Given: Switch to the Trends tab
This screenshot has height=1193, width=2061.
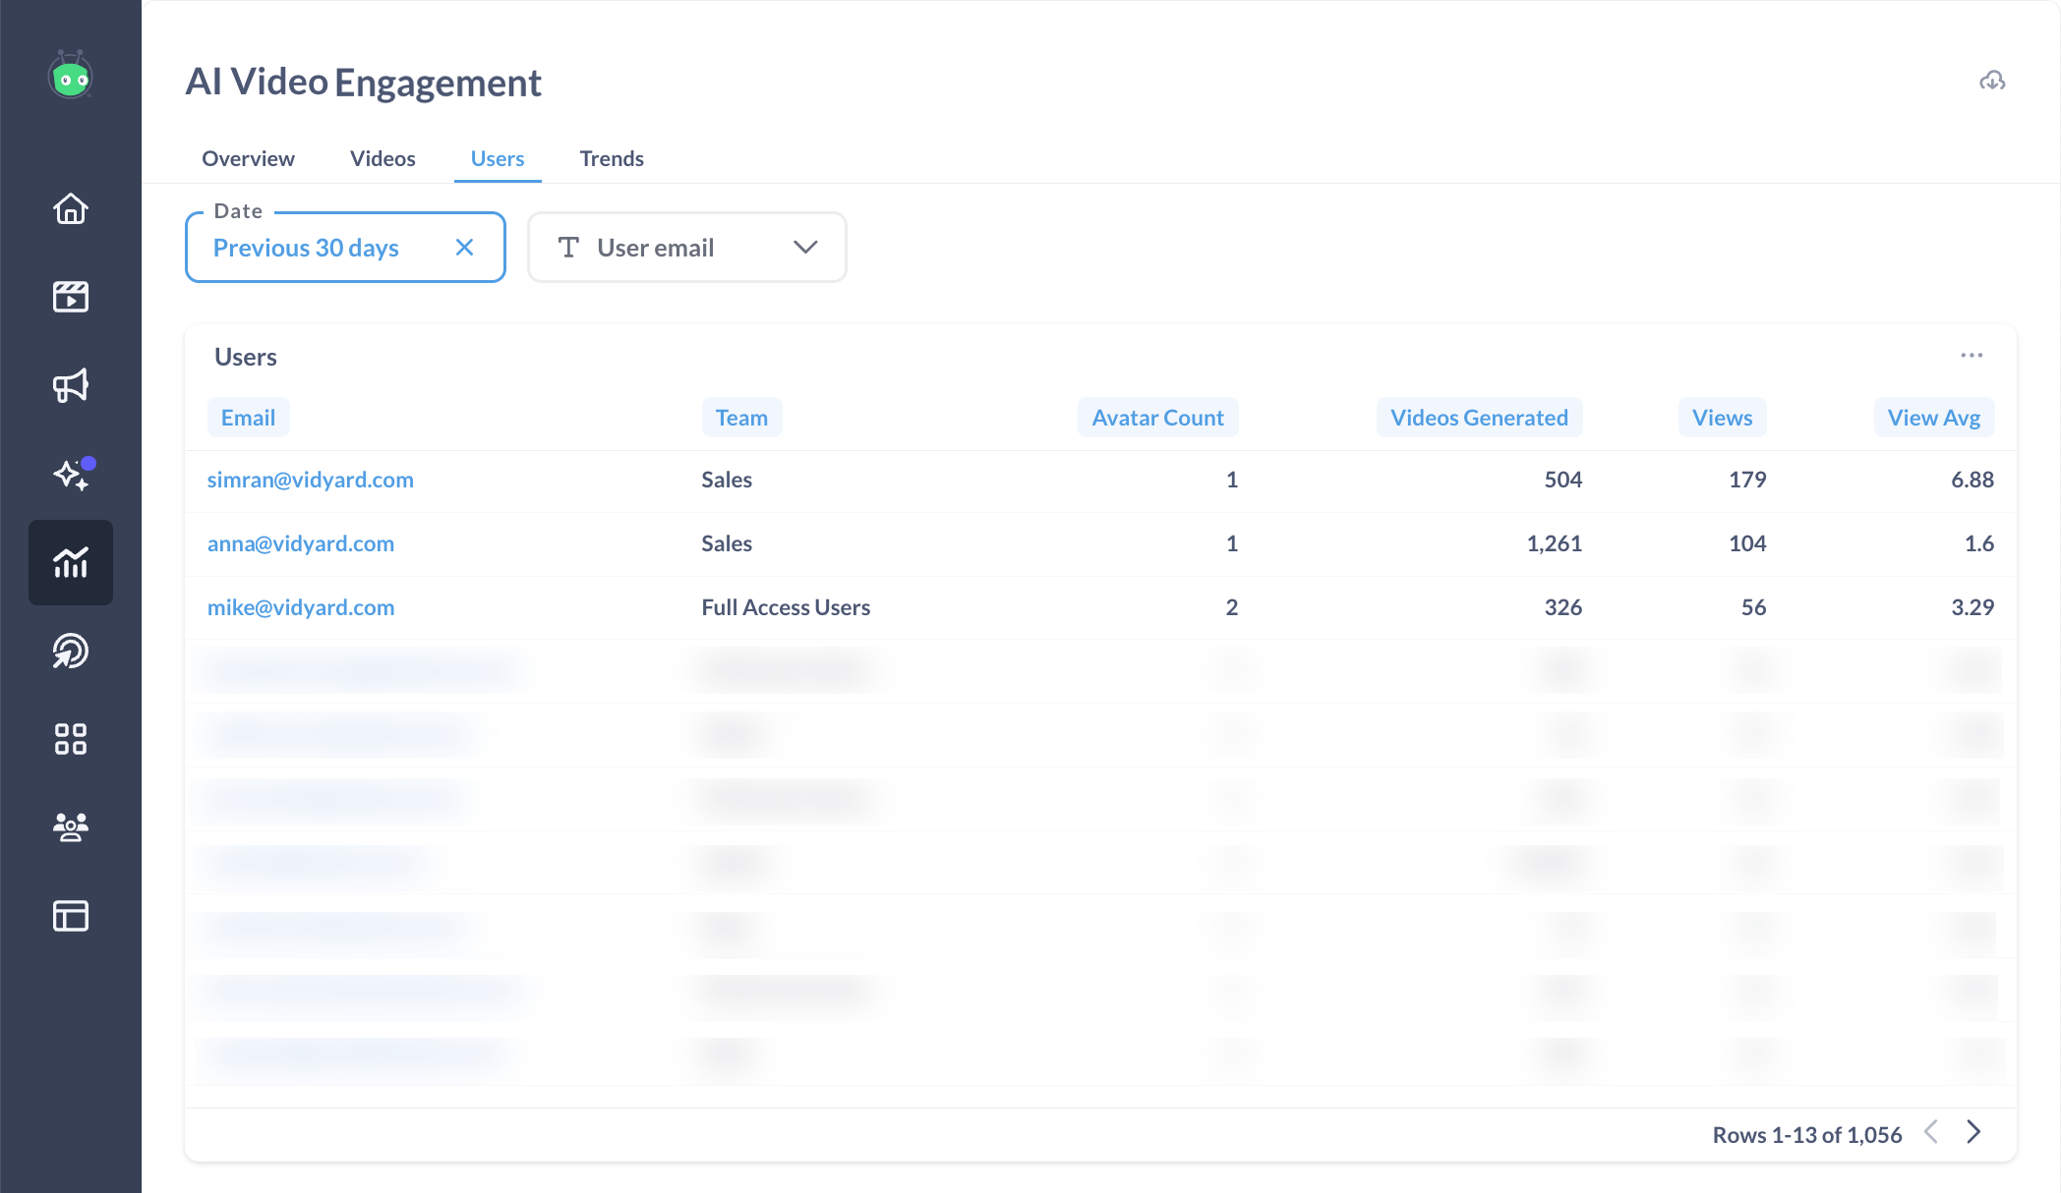Looking at the screenshot, I should tap(611, 158).
